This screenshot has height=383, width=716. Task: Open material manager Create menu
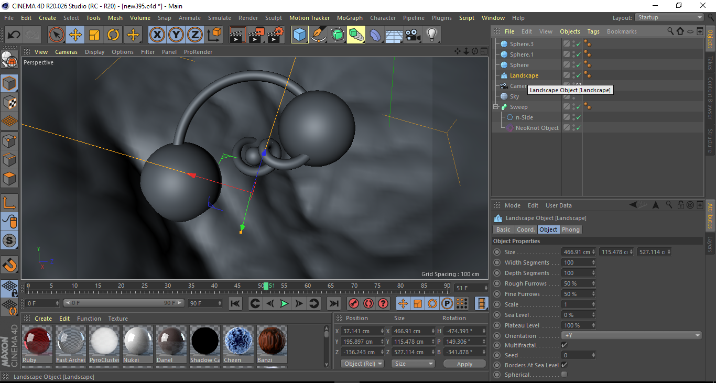click(x=44, y=319)
